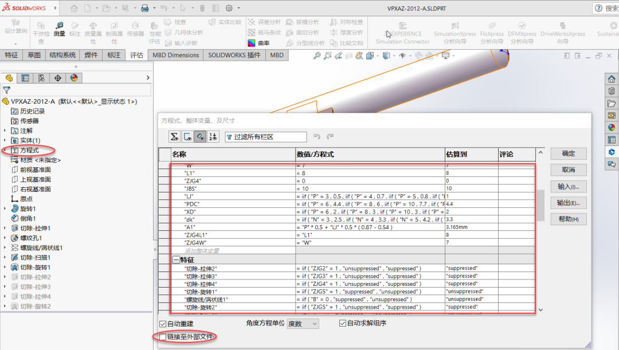Open the DimXpertManager crosshair tab icon
Screen dimensions: 619x350
tap(58, 78)
